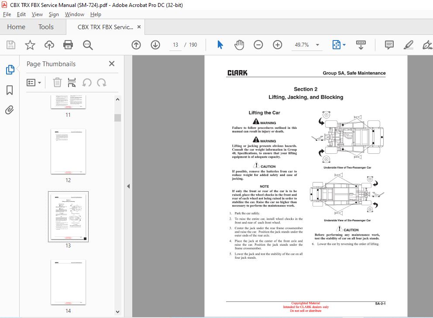The height and width of the screenshot is (318, 433).
Task: Click the page number field showing 13
Action: tap(175, 44)
